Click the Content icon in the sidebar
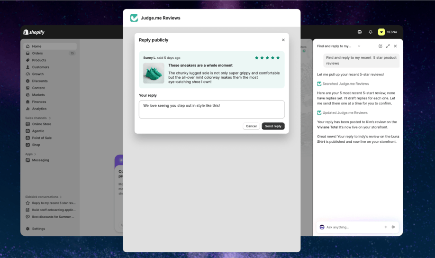The height and width of the screenshot is (258, 435). click(28, 88)
